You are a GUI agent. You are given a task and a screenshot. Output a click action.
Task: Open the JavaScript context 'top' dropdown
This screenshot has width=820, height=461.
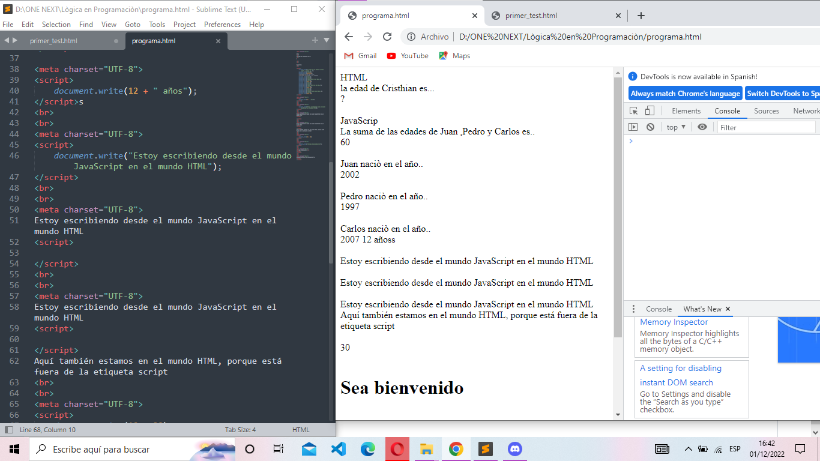coord(676,127)
